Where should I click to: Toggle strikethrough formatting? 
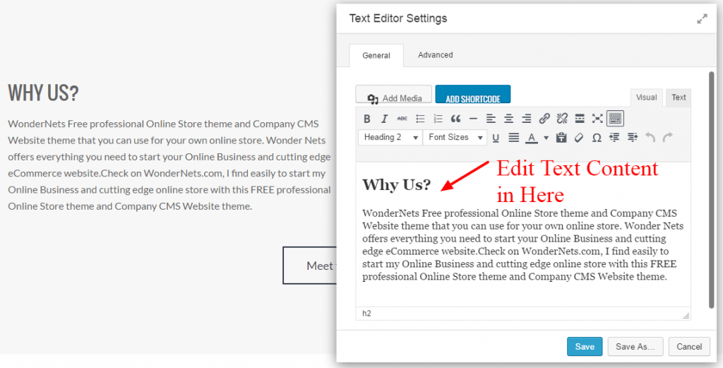(402, 119)
